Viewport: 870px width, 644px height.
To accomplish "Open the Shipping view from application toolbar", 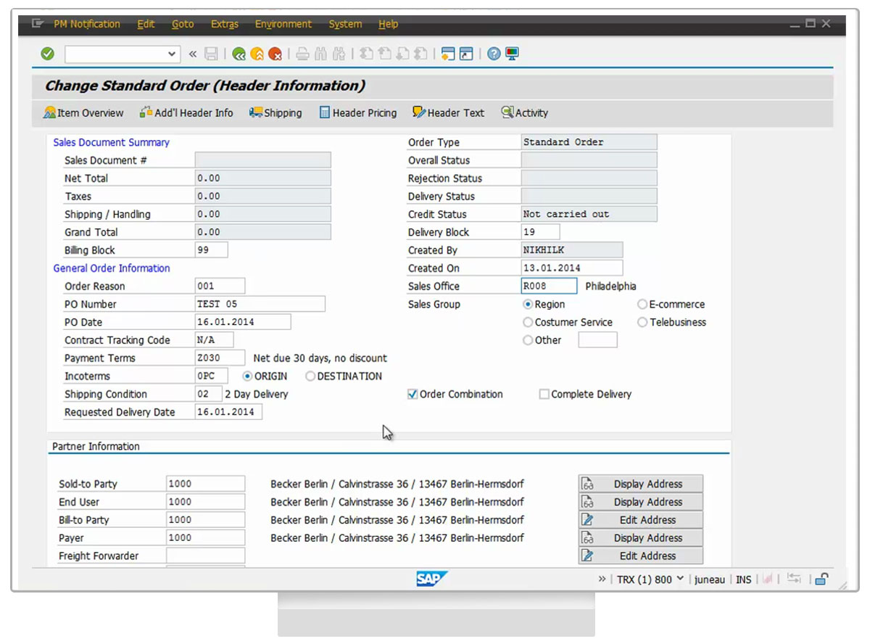I will [275, 113].
